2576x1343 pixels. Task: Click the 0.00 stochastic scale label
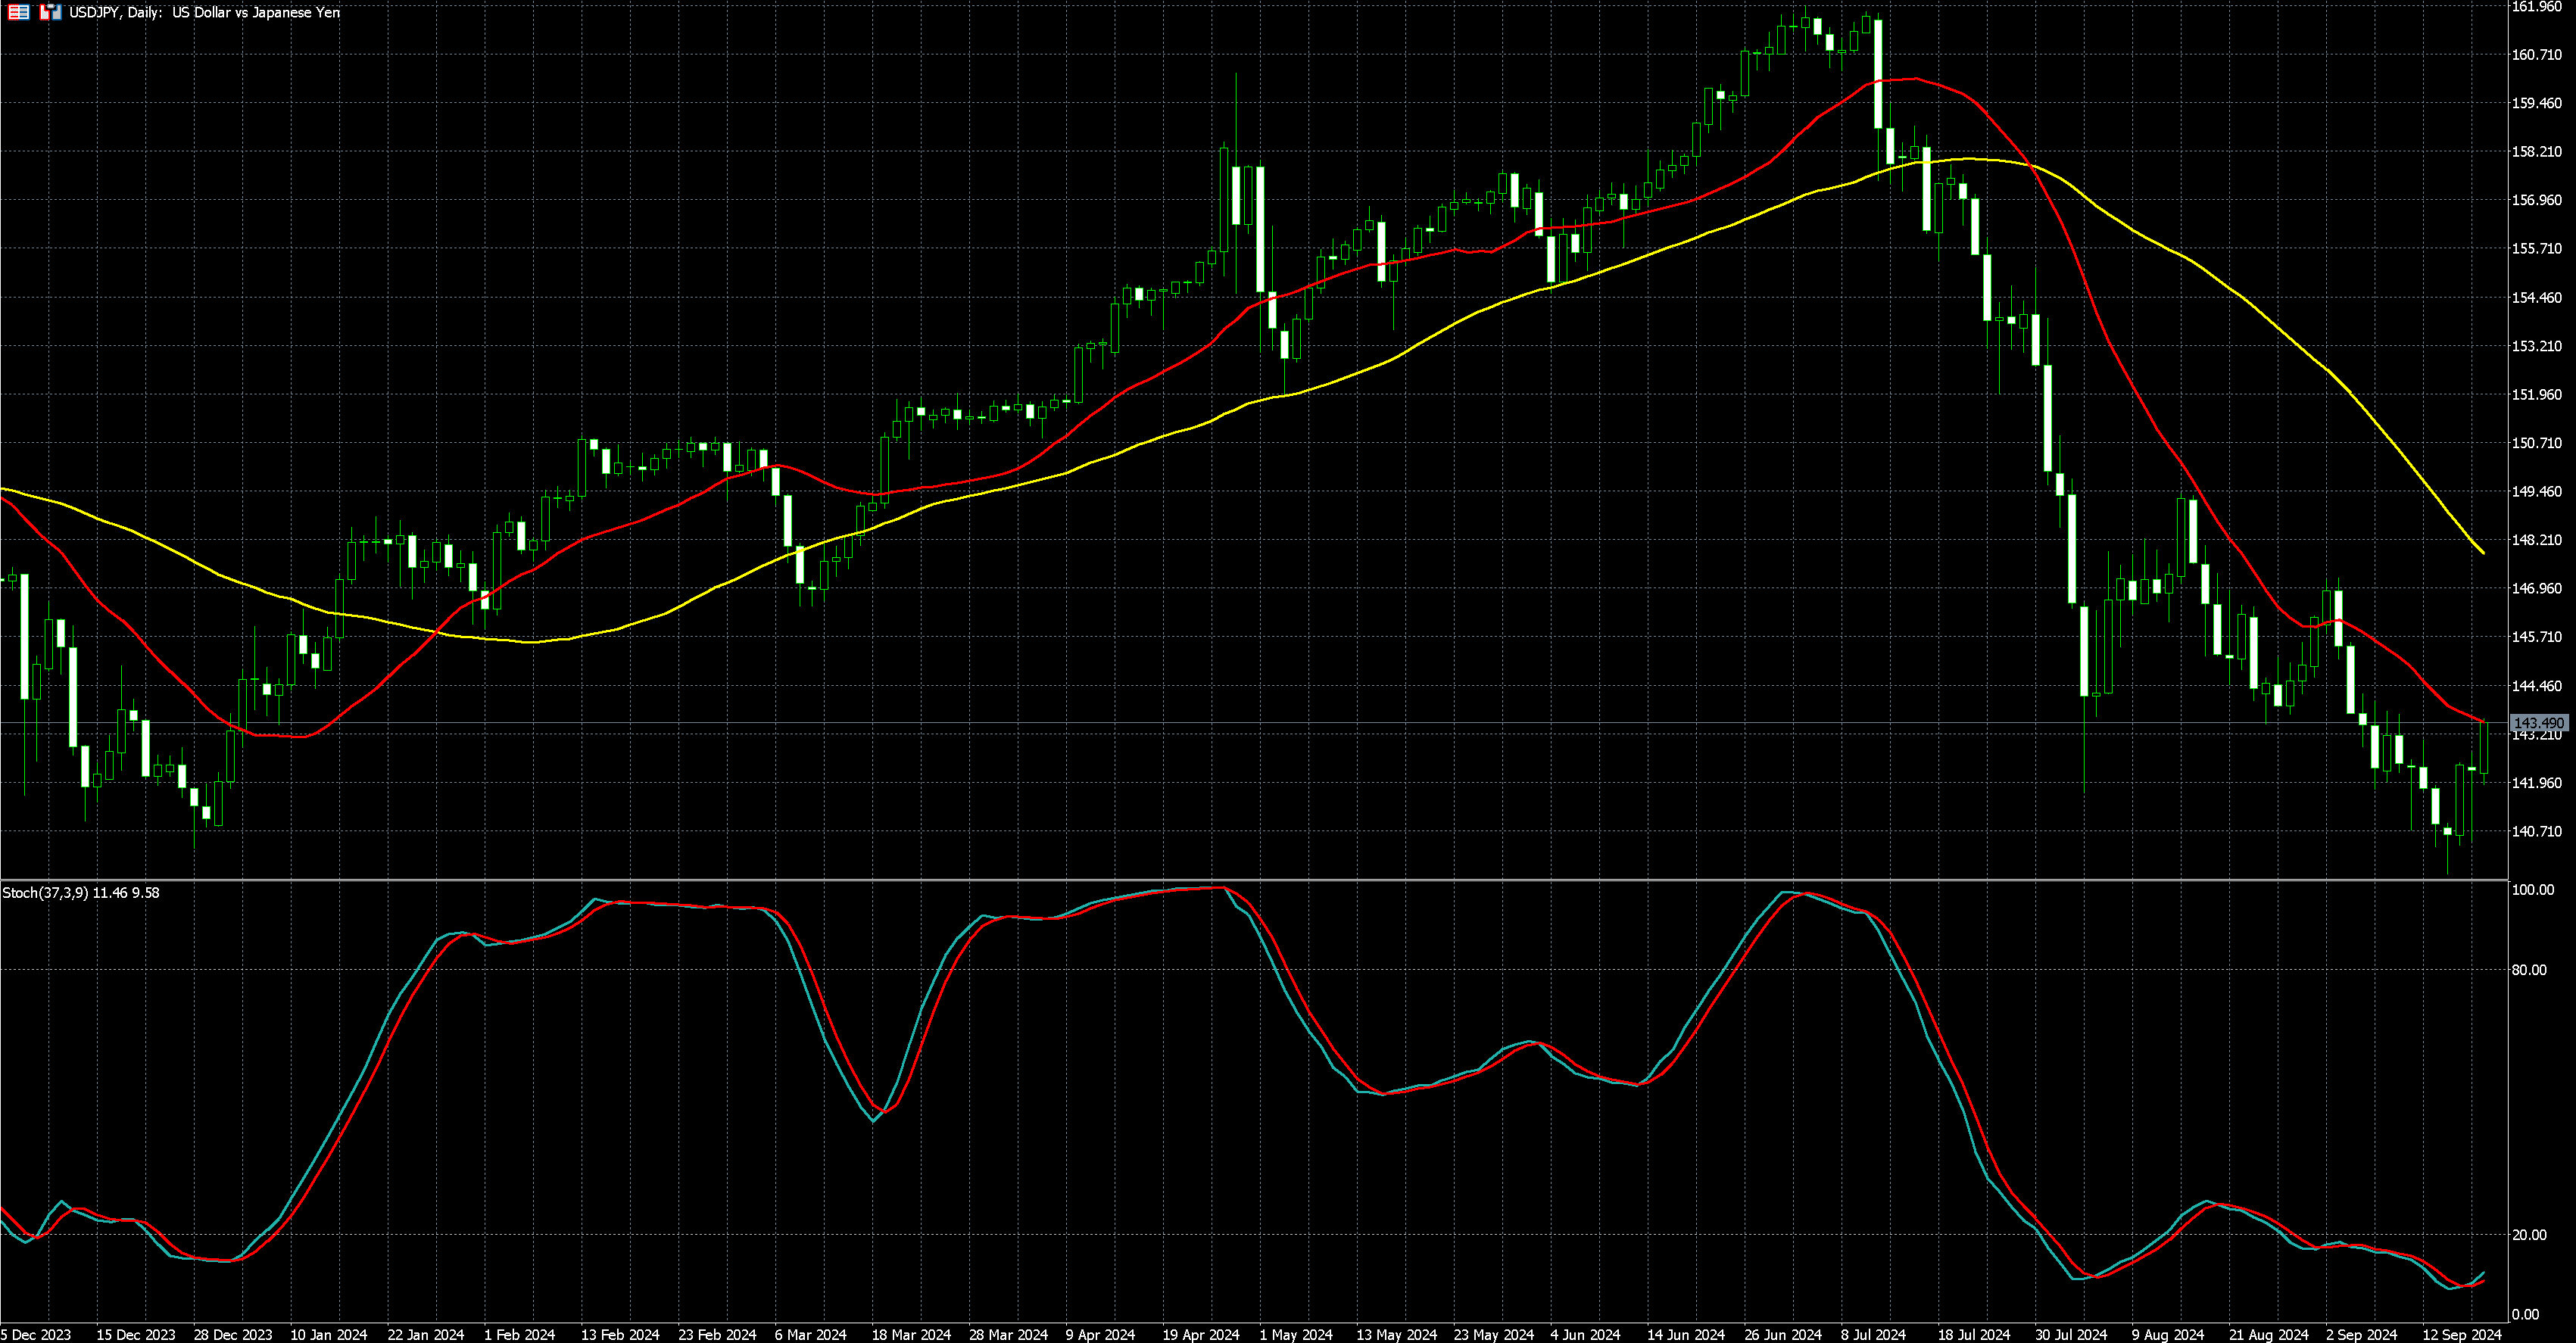[2525, 1314]
